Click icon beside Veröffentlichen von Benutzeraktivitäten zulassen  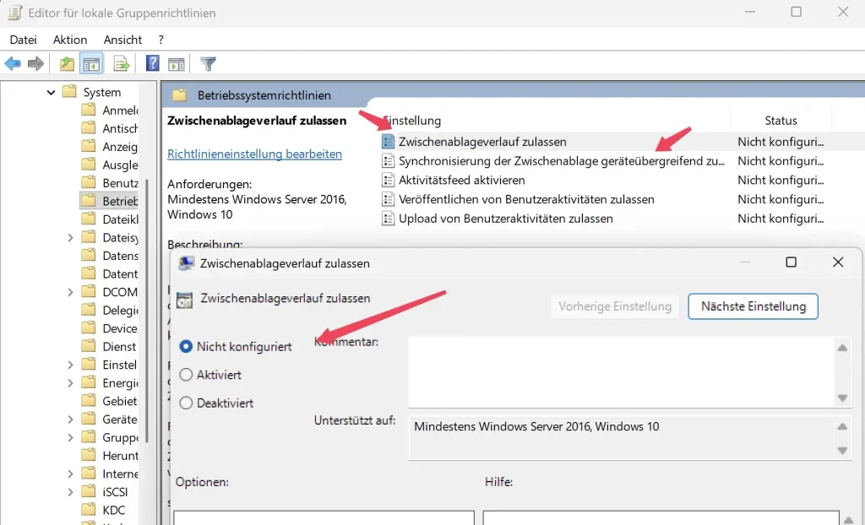click(388, 199)
